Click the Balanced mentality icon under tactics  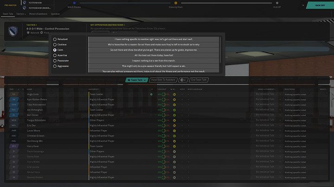click(28, 33)
